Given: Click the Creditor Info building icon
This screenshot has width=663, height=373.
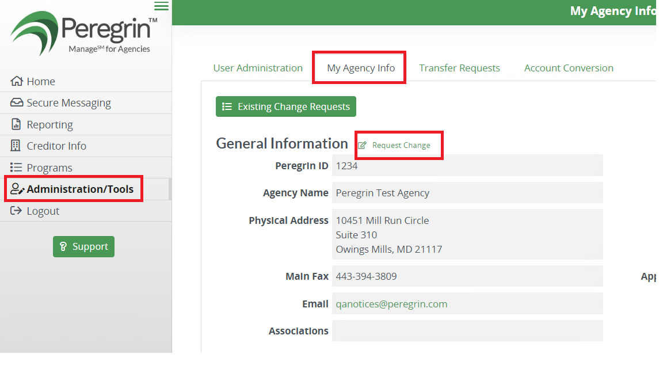Looking at the screenshot, I should coord(16,146).
